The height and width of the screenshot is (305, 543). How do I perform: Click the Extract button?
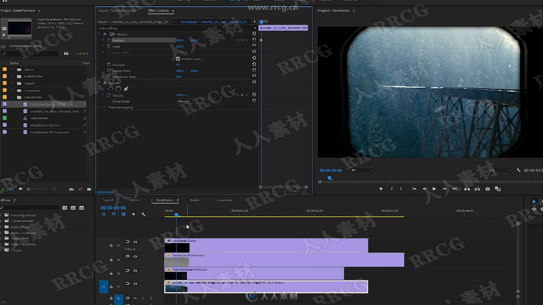point(477,189)
